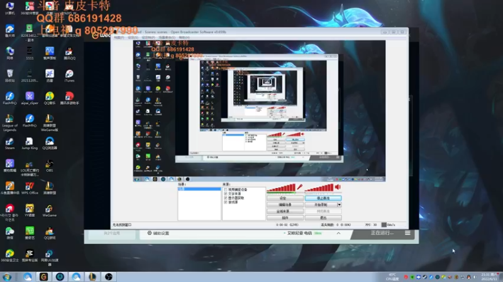Open the 微信 desktop shortcut
503x282 pixels.
pyautogui.click(x=9, y=232)
